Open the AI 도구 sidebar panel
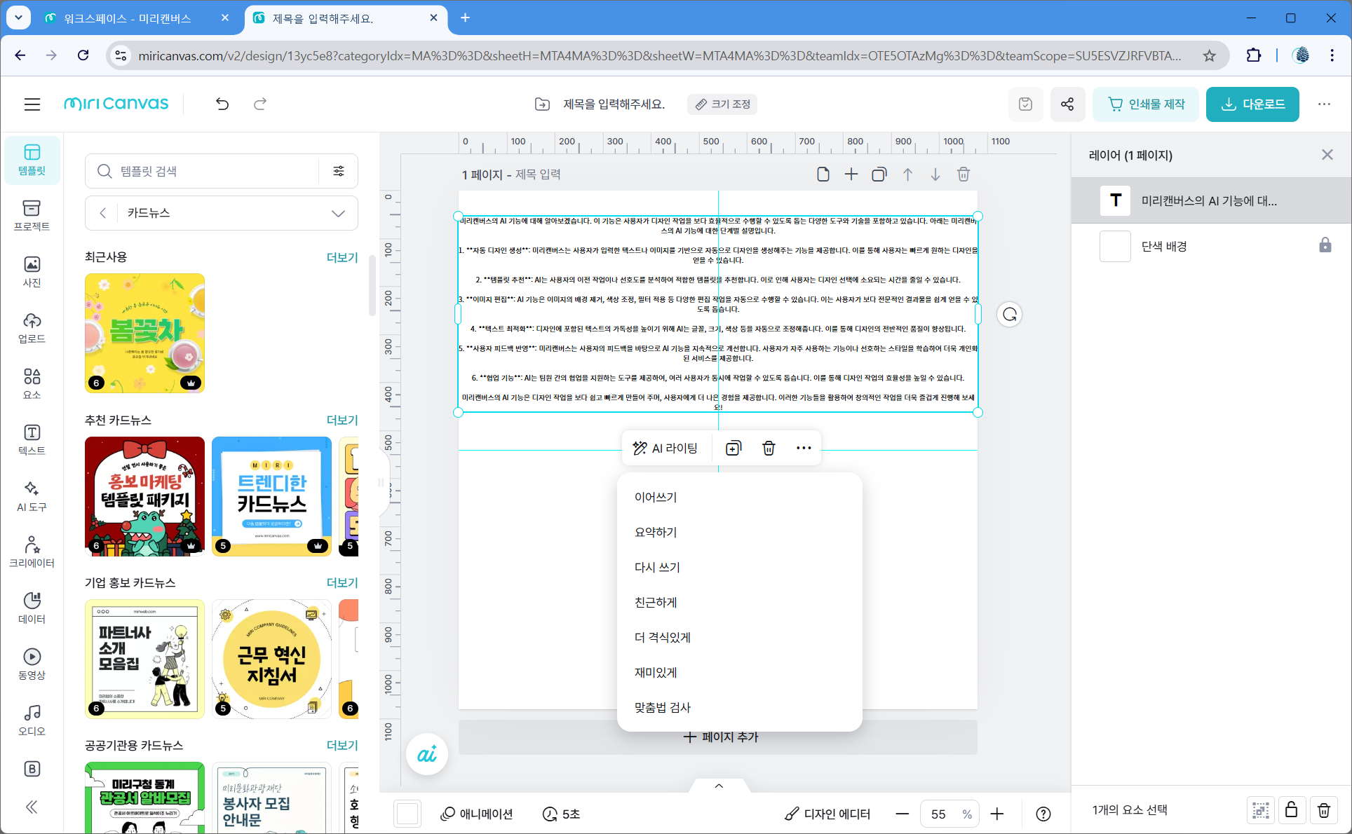This screenshot has width=1352, height=834. point(32,495)
